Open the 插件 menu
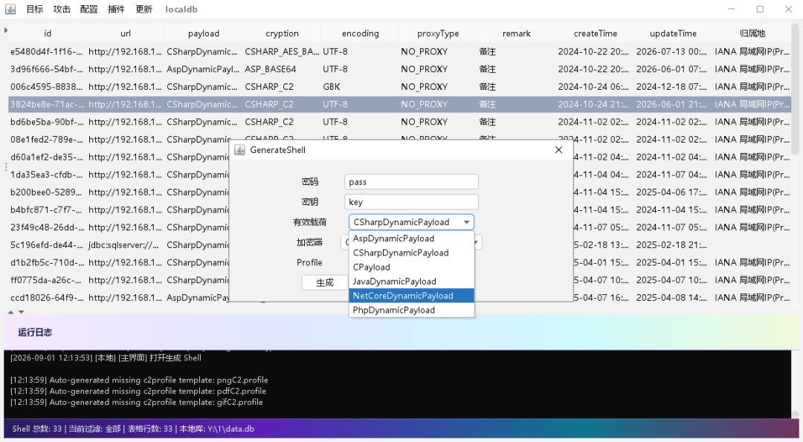Viewport: 803px width, 442px height. point(116,9)
